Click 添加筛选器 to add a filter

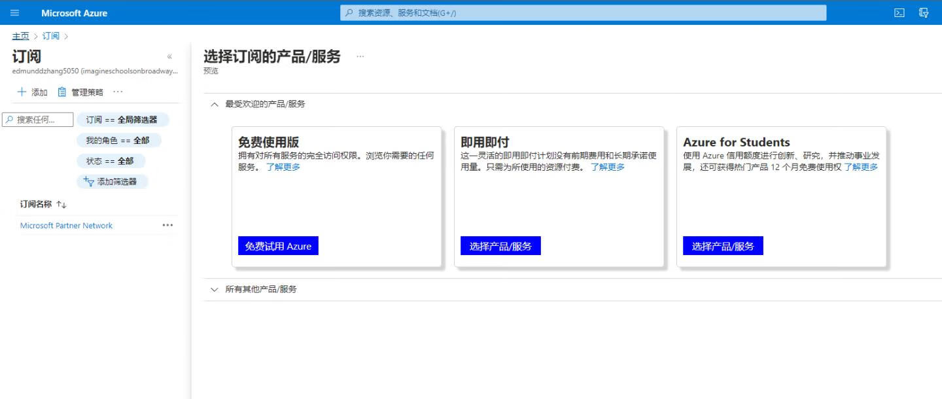point(112,182)
